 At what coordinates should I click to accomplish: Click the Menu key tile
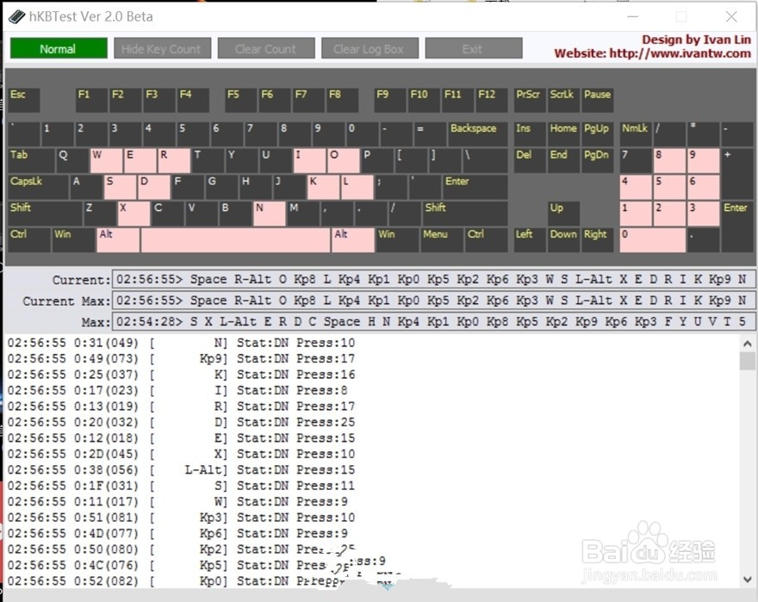440,239
